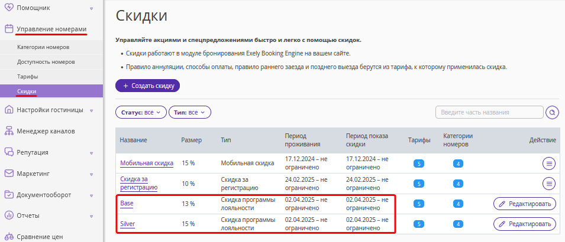
Task: Click Управление номерами menu label
Action: (51, 29)
